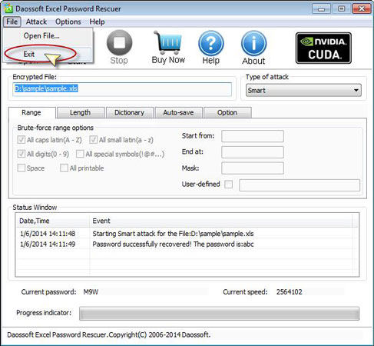Click the Stop toolbar icon
The height and width of the screenshot is (346, 374).
(119, 43)
